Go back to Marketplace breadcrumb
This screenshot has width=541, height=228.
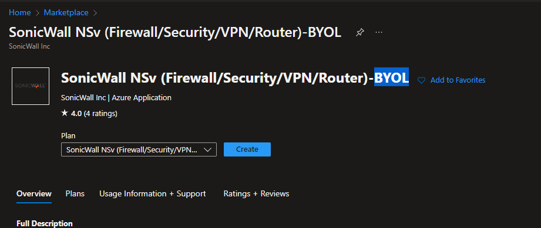pyautogui.click(x=66, y=13)
